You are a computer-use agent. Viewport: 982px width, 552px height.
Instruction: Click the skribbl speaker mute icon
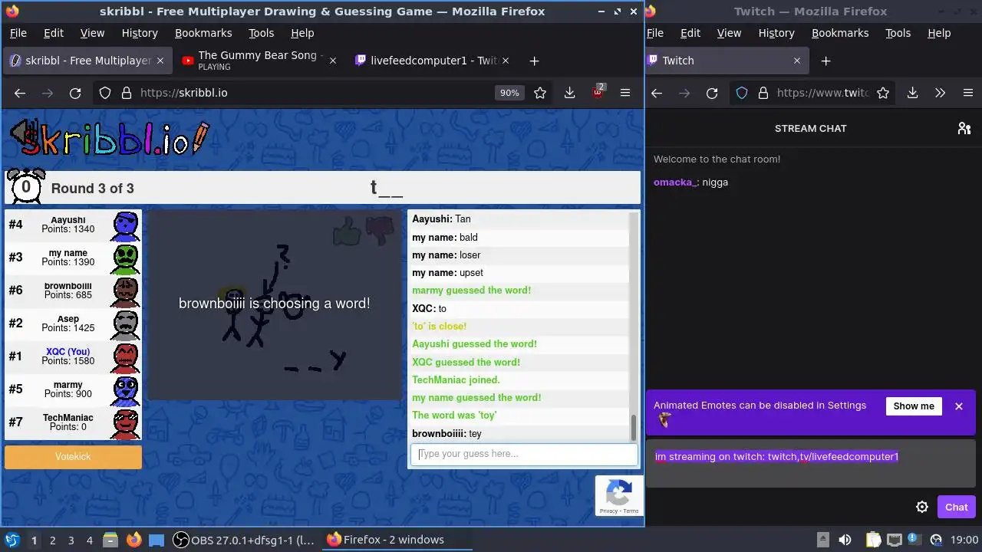[x=25, y=134]
